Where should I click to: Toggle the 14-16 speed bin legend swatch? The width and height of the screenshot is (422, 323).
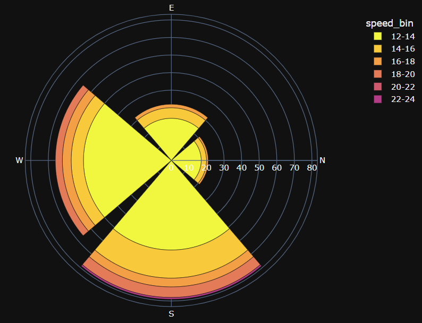pos(377,49)
